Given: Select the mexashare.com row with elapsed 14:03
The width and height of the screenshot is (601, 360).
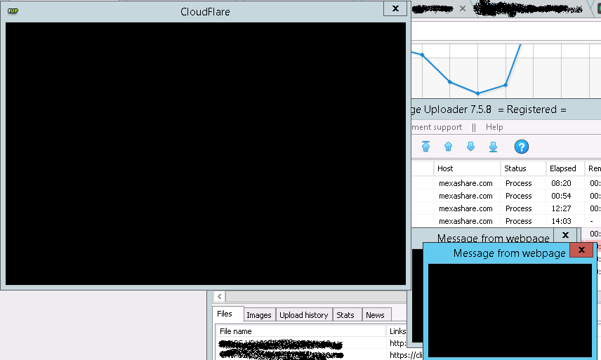Looking at the screenshot, I should tap(506, 221).
